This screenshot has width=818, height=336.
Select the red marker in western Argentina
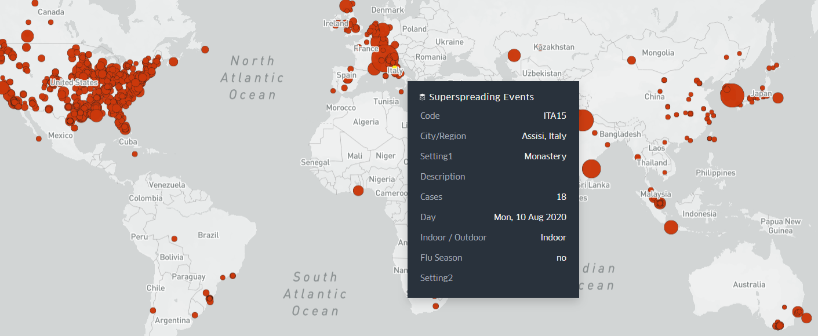pos(154,311)
